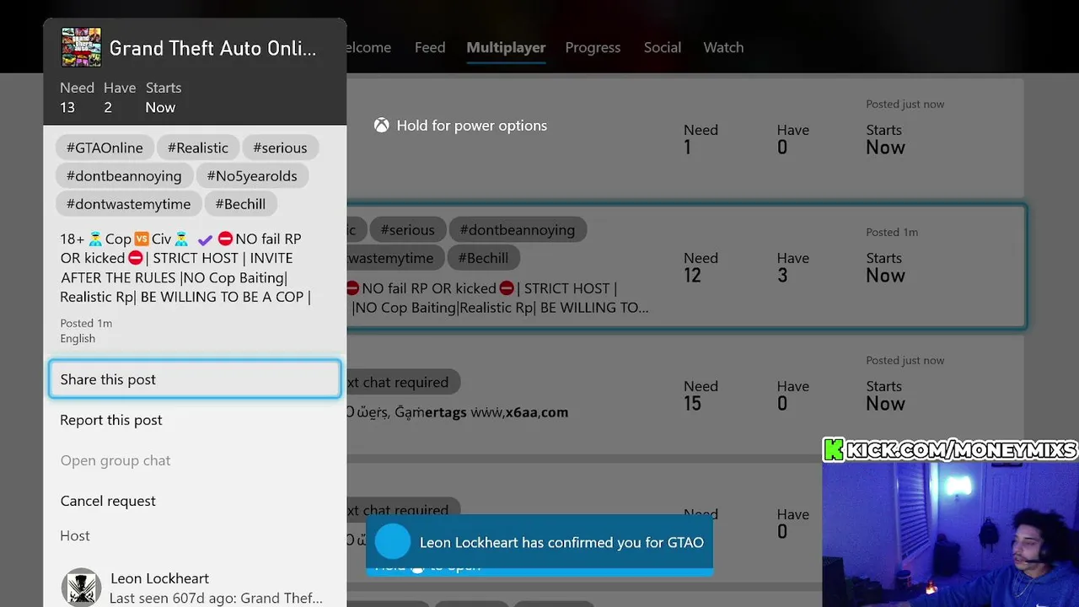Click the Hold for power options text
This screenshot has height=607, width=1079.
coord(472,126)
